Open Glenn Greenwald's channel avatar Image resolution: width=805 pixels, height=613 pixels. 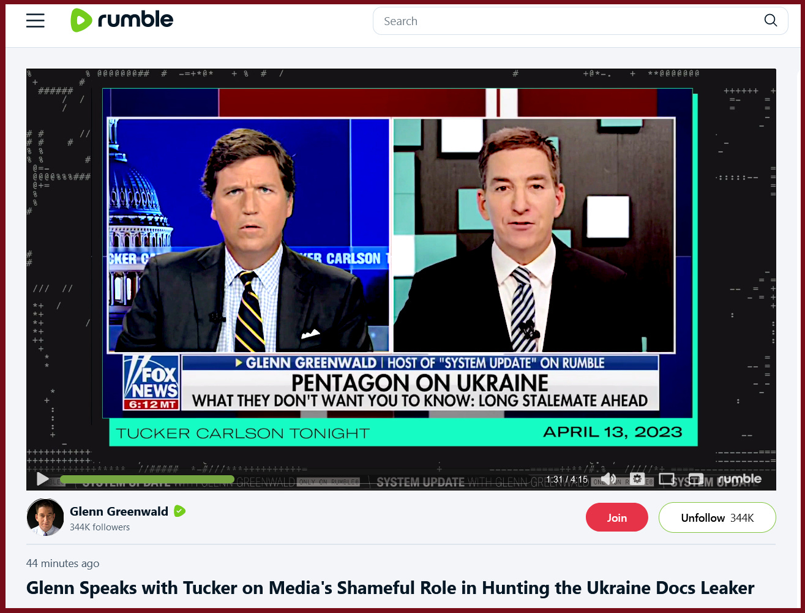pos(45,517)
